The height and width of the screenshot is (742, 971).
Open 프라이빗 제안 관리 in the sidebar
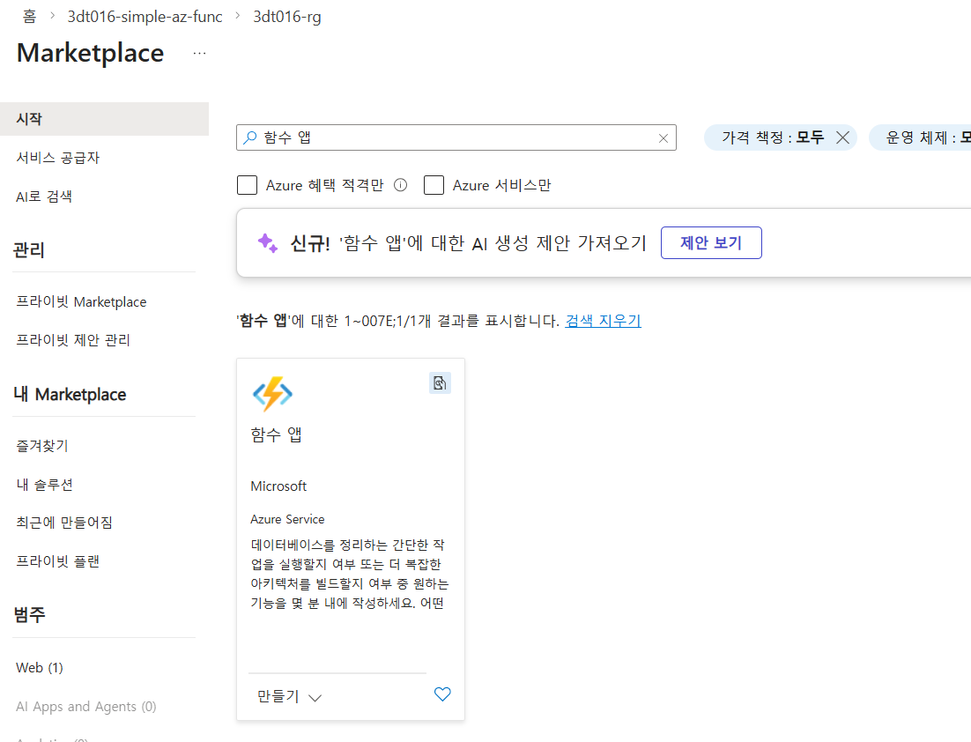[73, 340]
